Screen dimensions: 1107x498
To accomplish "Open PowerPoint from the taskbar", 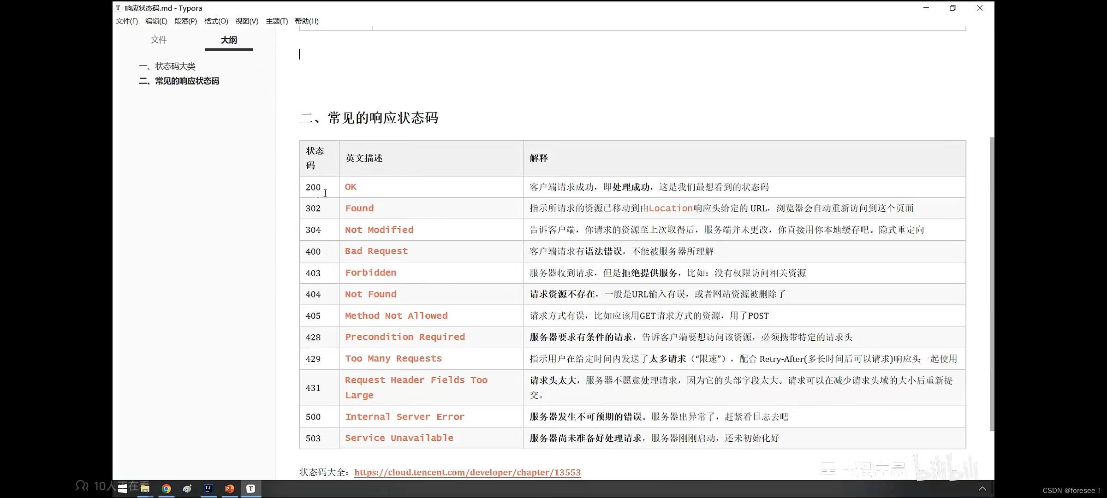I will [x=230, y=489].
